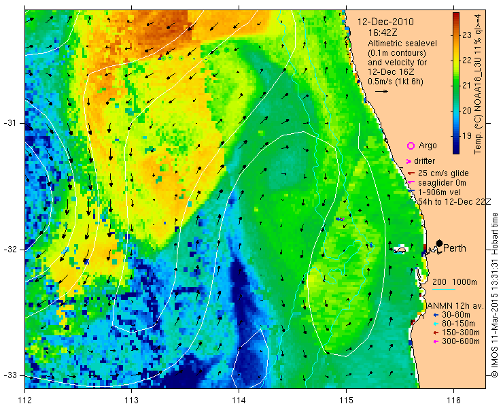The height and width of the screenshot is (408, 503).
Task: Click the 'seaglider 0m' legend label
Action: 442,183
